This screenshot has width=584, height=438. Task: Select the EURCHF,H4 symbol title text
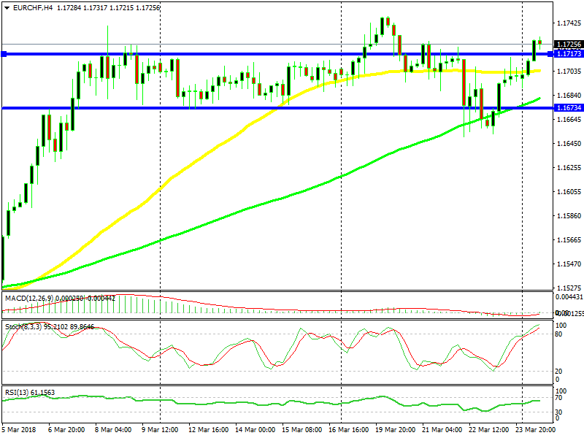point(33,8)
